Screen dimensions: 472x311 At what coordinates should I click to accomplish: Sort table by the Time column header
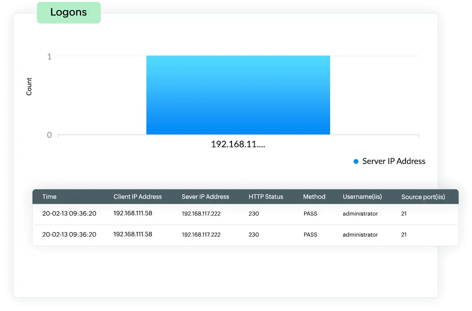[x=49, y=197]
